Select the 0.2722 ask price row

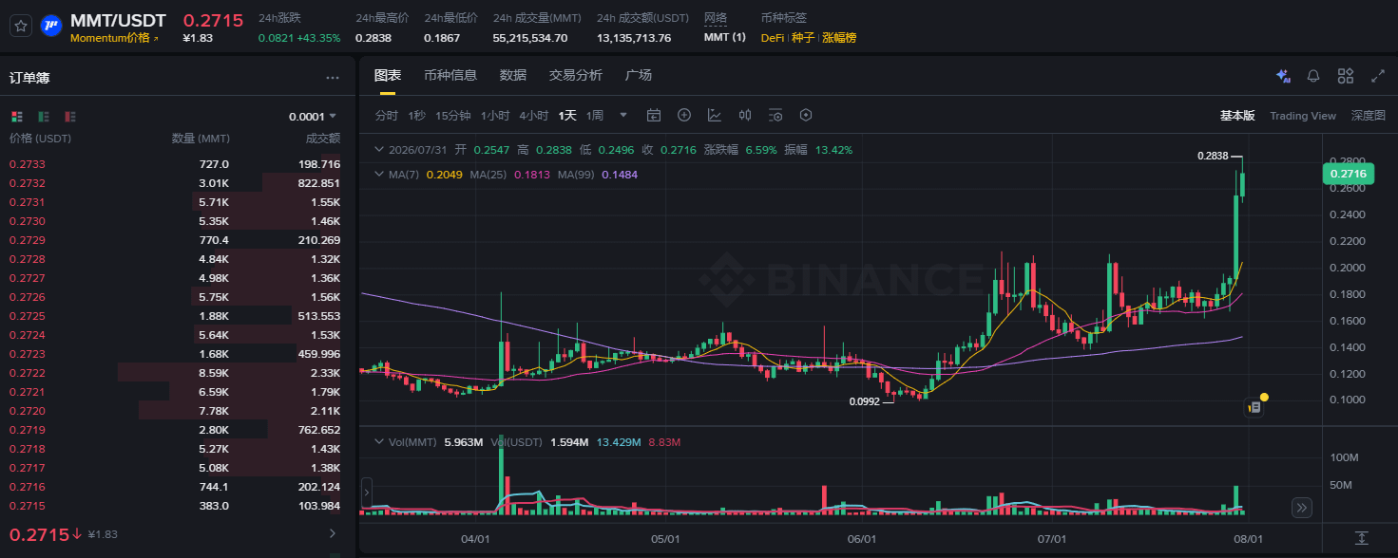(x=177, y=373)
